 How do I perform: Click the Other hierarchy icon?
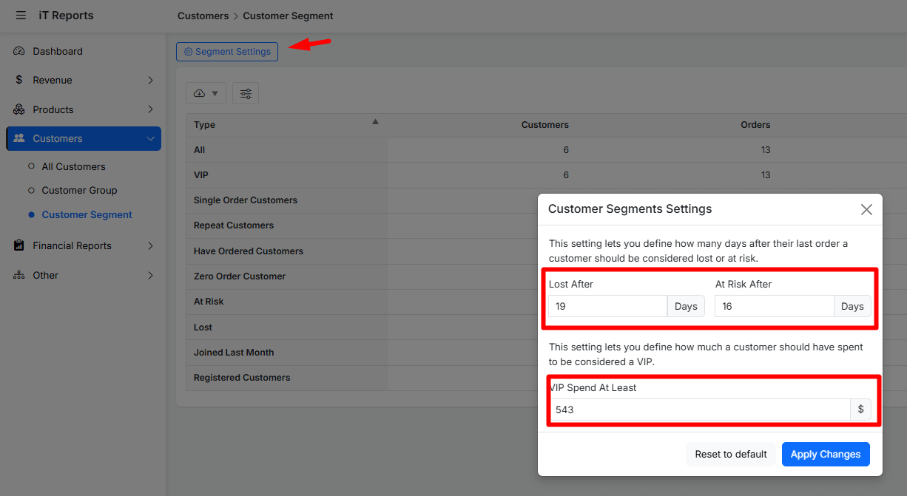(19, 275)
